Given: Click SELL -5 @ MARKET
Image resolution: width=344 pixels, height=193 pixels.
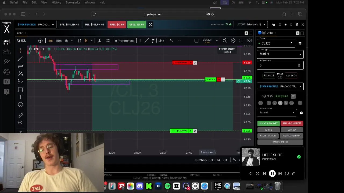Looking at the screenshot, I should click(292, 124).
